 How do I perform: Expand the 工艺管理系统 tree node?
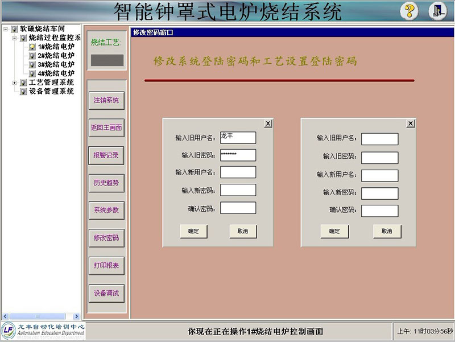(15, 83)
